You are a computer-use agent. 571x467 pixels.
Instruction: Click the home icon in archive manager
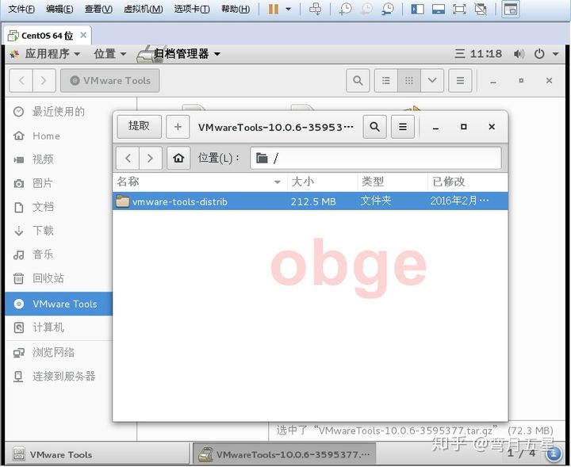[x=178, y=159]
